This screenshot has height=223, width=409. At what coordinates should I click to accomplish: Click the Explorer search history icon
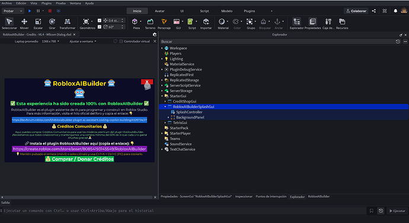(x=398, y=41)
